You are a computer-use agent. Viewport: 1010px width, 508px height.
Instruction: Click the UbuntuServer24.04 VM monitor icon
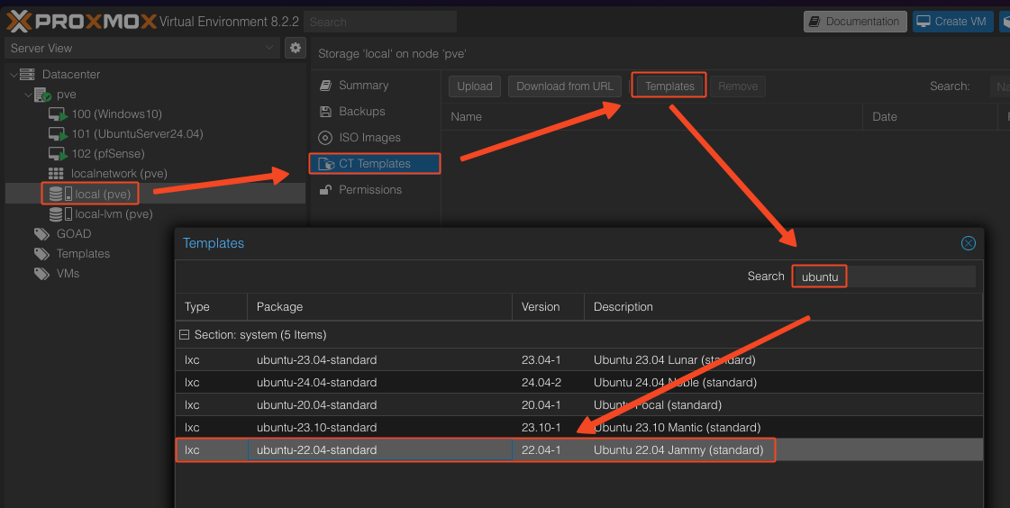point(58,134)
